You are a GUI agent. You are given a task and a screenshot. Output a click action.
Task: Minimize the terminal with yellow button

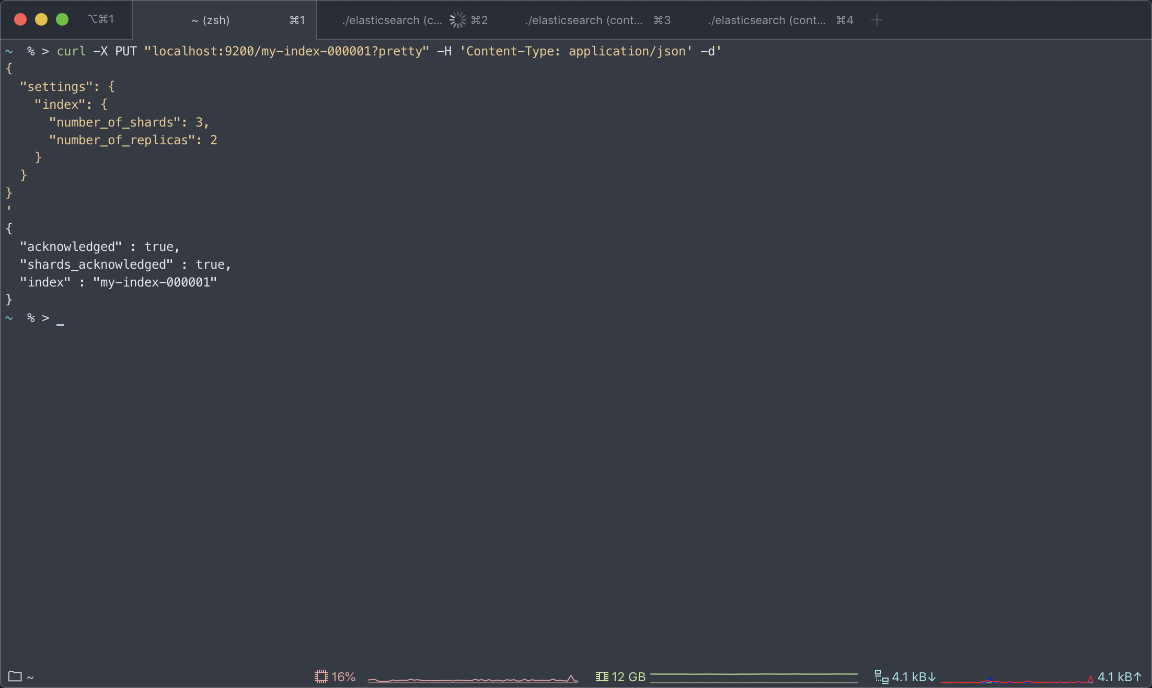click(x=41, y=19)
